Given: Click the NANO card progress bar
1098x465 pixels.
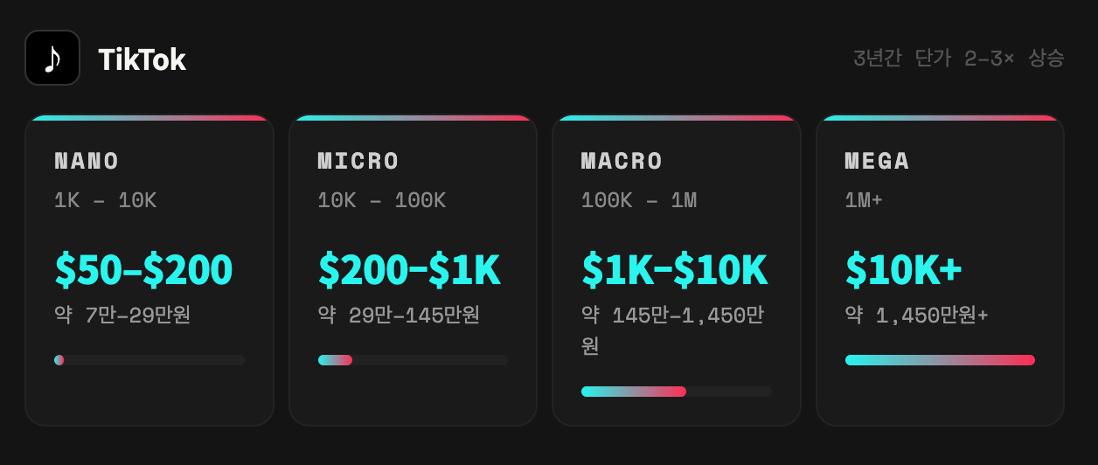Looking at the screenshot, I should 149,360.
